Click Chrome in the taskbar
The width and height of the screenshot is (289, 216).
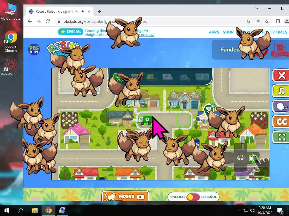[x=49, y=210]
